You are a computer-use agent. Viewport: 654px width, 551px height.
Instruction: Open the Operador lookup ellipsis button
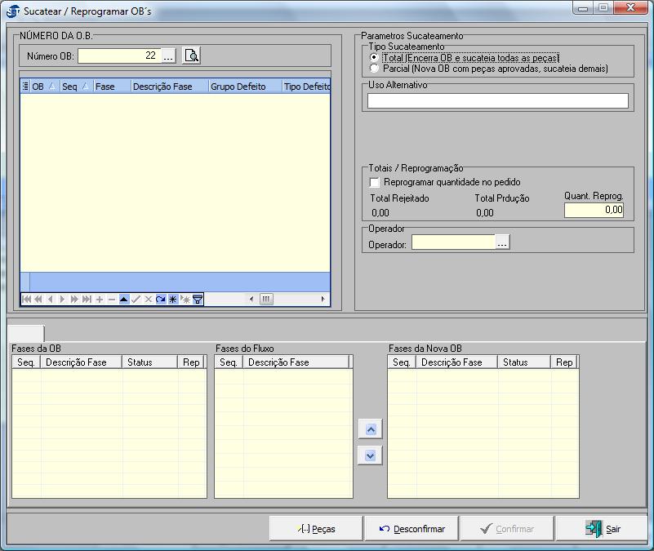pos(502,242)
